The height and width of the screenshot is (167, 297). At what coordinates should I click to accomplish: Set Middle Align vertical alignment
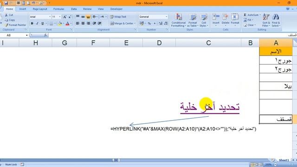click(x=83, y=17)
